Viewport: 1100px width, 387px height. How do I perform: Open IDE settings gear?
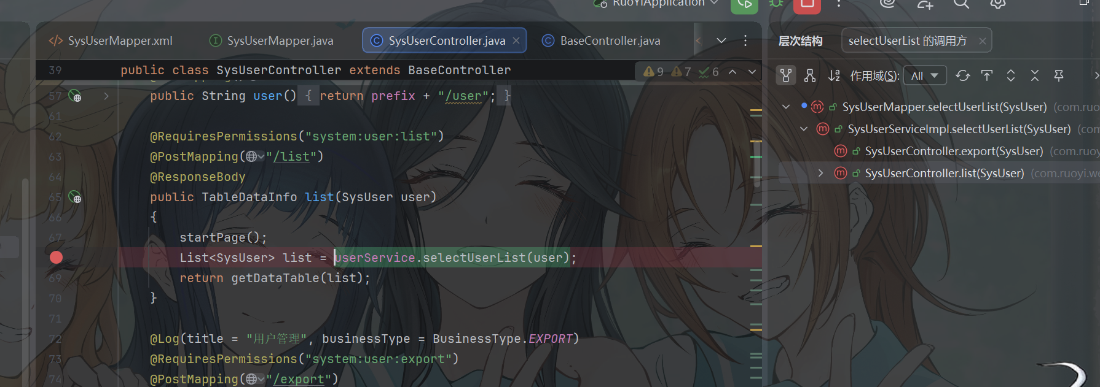click(x=998, y=4)
